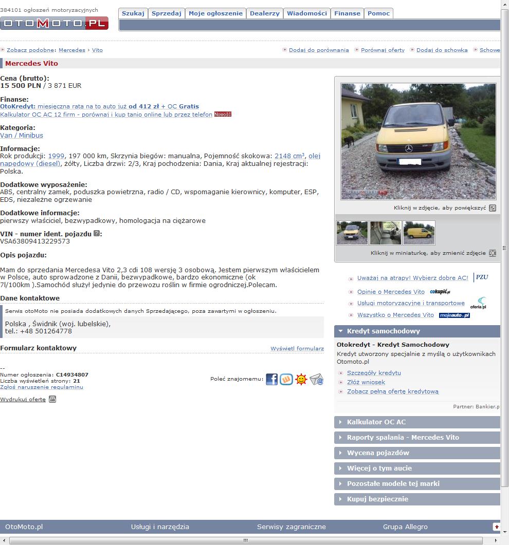The image size is (509, 545).
Task: Expand the Kalkulator OC AC panel
Action: click(417, 422)
